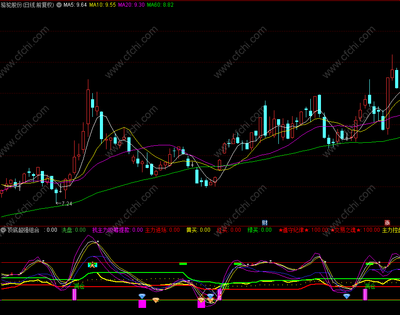Expand the 顶底超强组合 indicator dropdown arrow
The image size is (400, 315).
click(3, 230)
